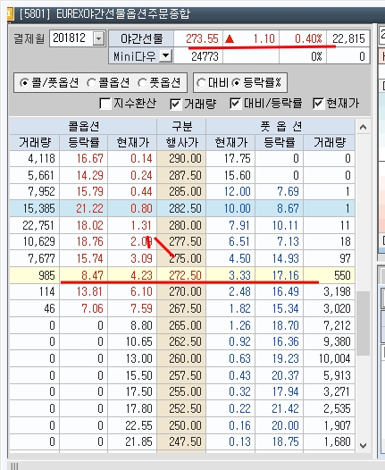Select the 등락률% radio button
Viewport: 385px width, 470px height.
[237, 82]
